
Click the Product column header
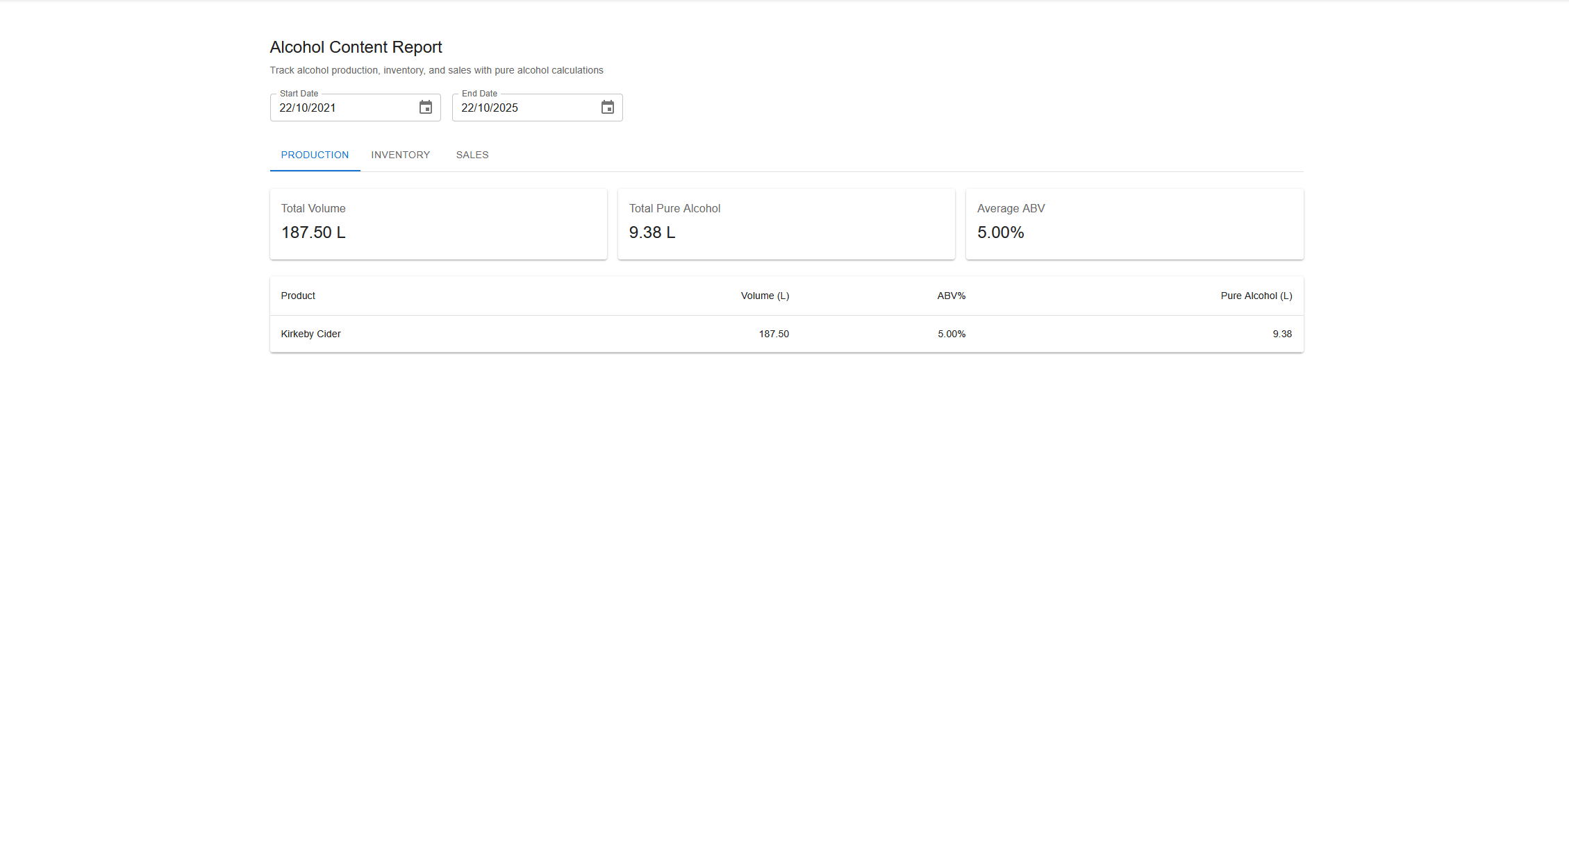coord(298,296)
